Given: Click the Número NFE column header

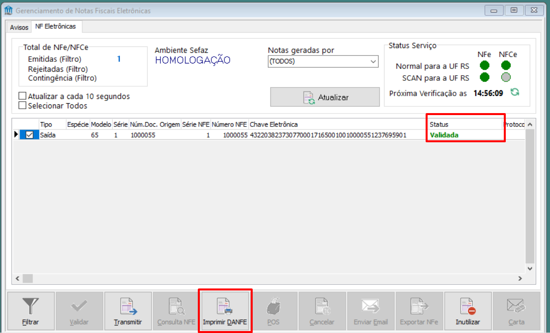Looking at the screenshot, I should [x=229, y=125].
